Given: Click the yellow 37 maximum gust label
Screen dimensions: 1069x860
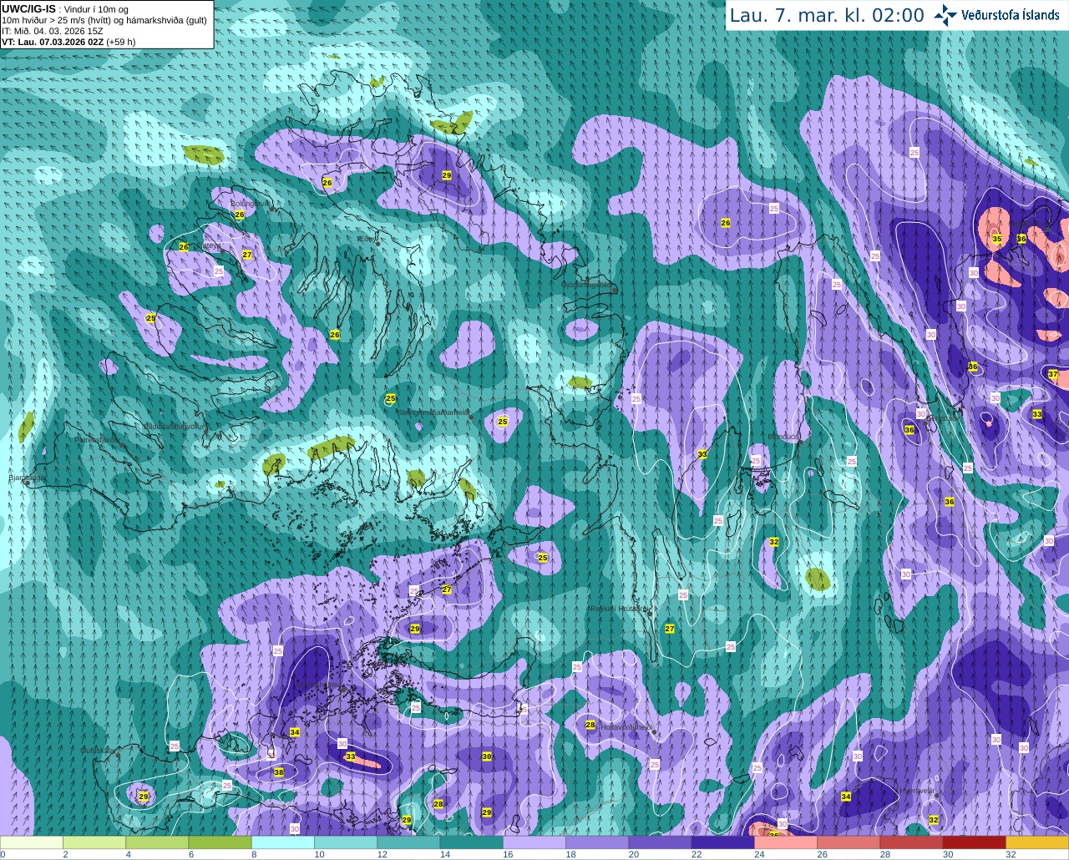Looking at the screenshot, I should click(x=1053, y=374).
